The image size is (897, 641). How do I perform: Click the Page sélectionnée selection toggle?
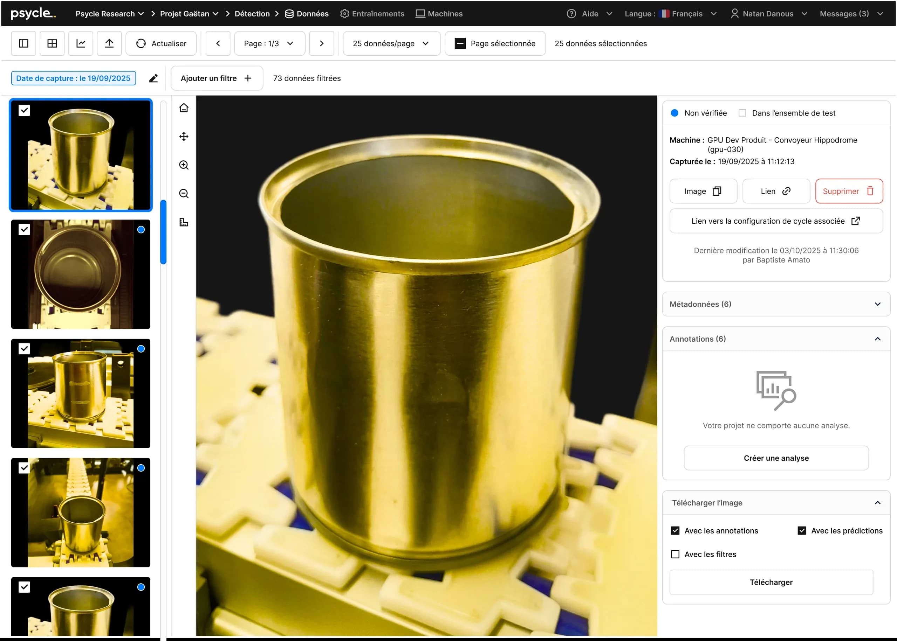(495, 43)
